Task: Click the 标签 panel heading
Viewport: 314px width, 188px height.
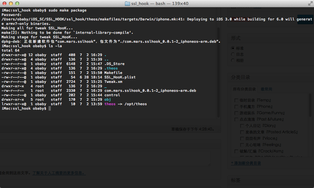Action: click(x=235, y=180)
